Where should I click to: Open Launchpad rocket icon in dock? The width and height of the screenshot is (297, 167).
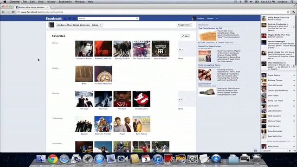[x=87, y=159]
